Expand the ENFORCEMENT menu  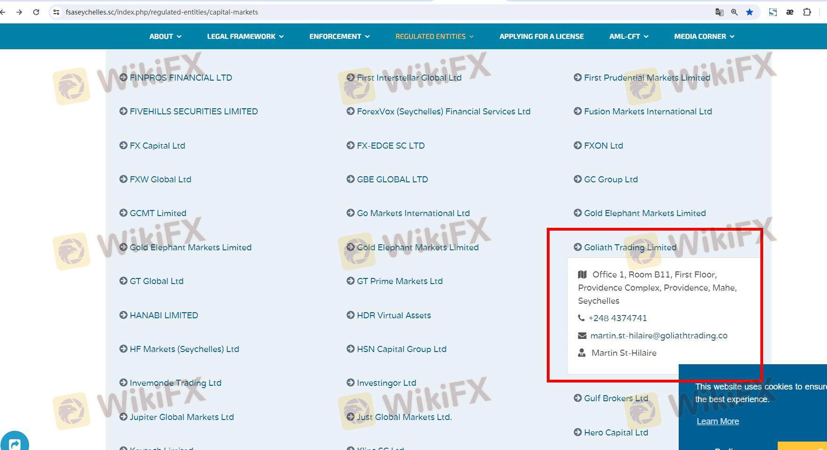339,37
